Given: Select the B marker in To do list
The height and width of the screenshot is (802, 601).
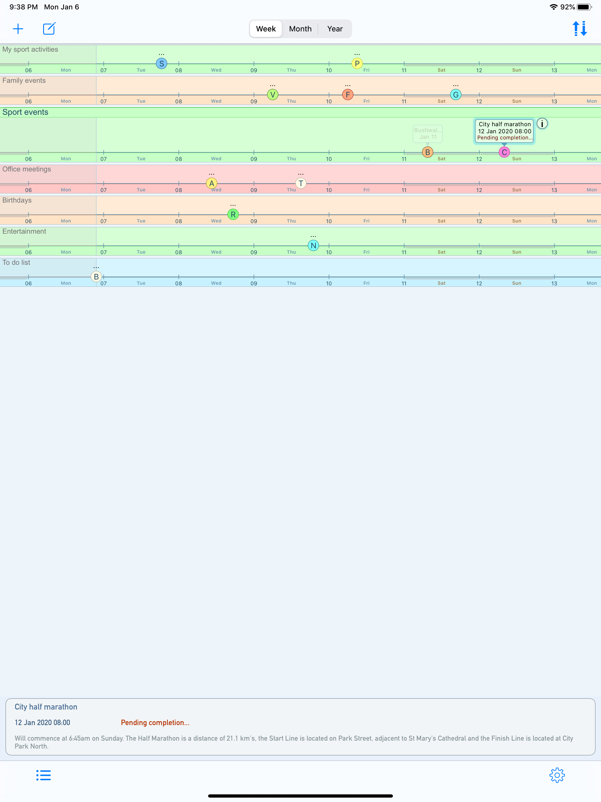Looking at the screenshot, I should [96, 277].
